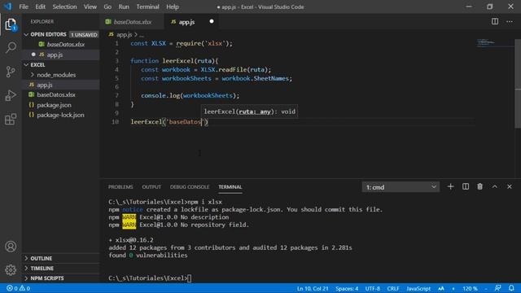Open Run and Debug view

(11, 95)
